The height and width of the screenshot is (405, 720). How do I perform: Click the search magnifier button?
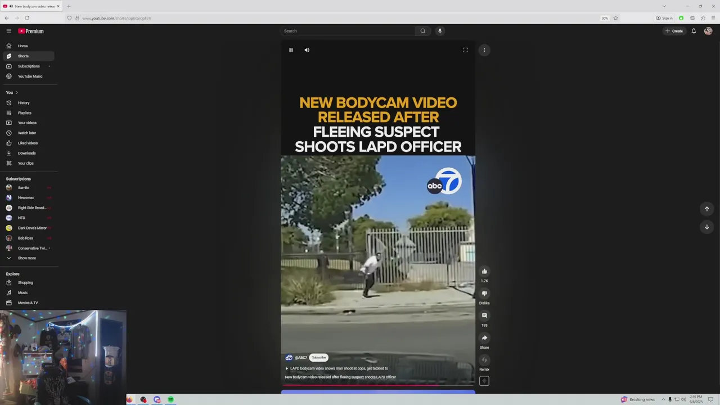422,31
